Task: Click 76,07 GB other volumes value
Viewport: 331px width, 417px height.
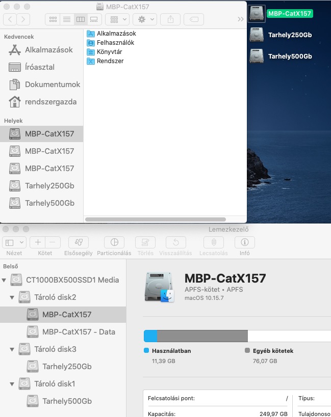Action: pos(265,361)
